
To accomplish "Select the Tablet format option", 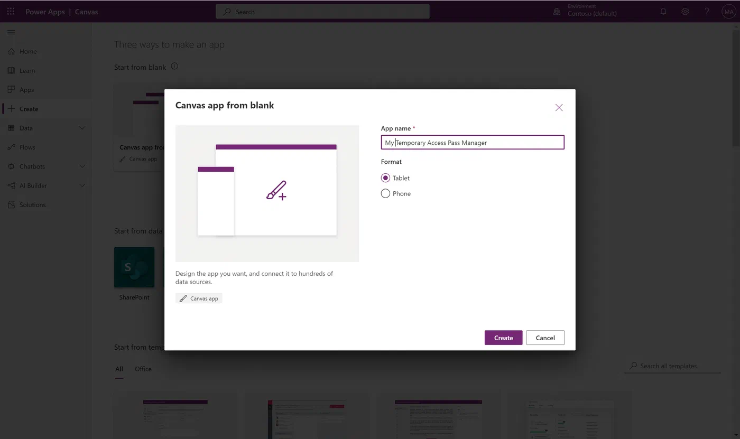I will click(x=395, y=178).
